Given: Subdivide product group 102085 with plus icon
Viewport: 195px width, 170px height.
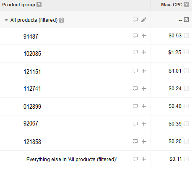Looking at the screenshot, I should [144, 52].
